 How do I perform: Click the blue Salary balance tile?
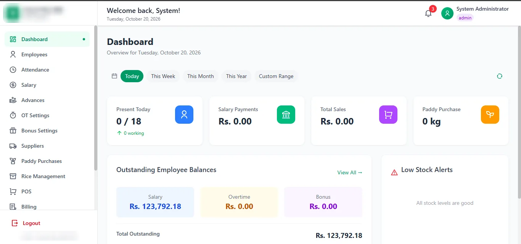click(x=155, y=202)
